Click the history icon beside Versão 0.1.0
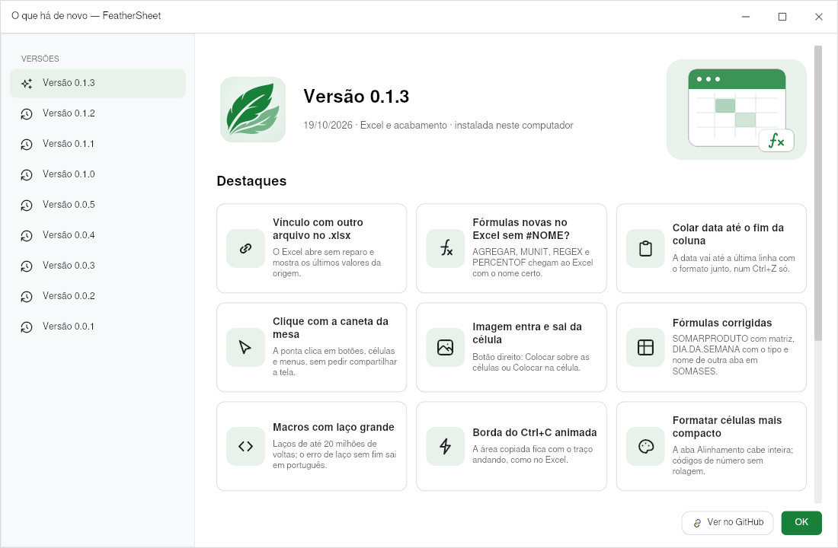838x548 pixels. click(x=27, y=174)
